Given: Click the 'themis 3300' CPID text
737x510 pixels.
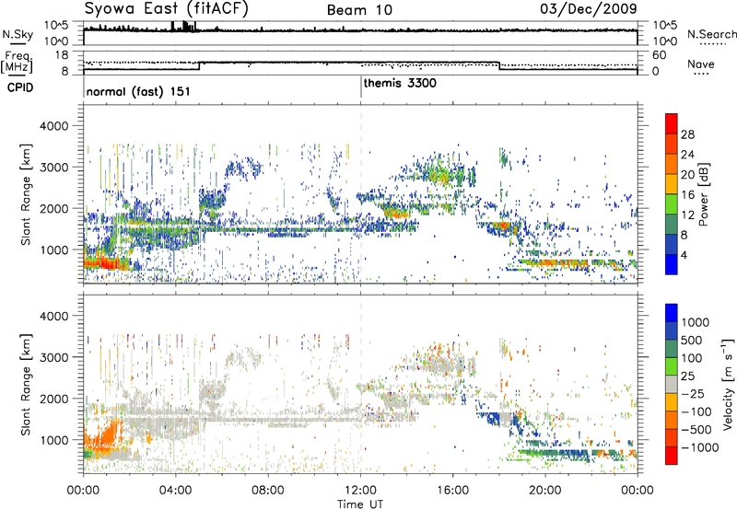Looking at the screenshot, I should point(400,83).
